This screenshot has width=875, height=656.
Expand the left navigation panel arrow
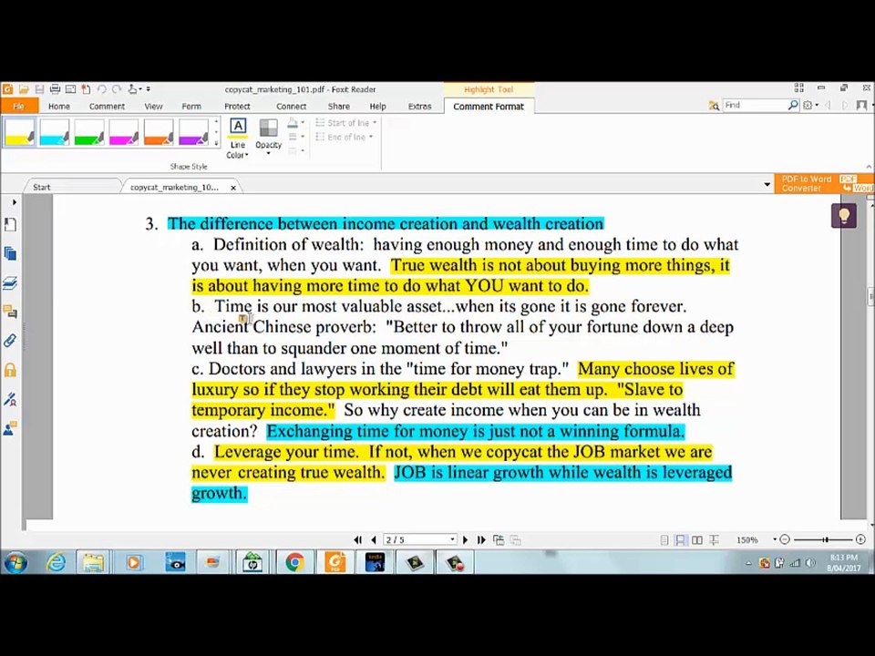click(15, 202)
